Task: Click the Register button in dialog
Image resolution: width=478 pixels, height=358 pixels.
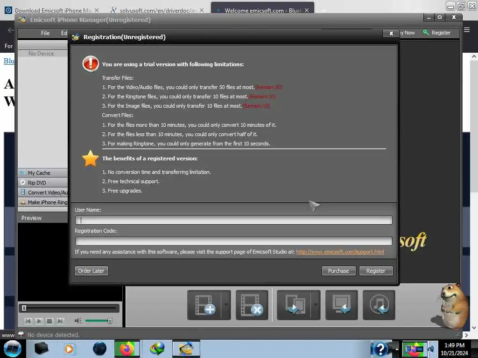Action: [376, 271]
